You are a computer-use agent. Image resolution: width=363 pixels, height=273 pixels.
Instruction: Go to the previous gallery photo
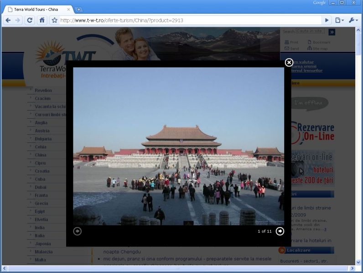(78, 231)
